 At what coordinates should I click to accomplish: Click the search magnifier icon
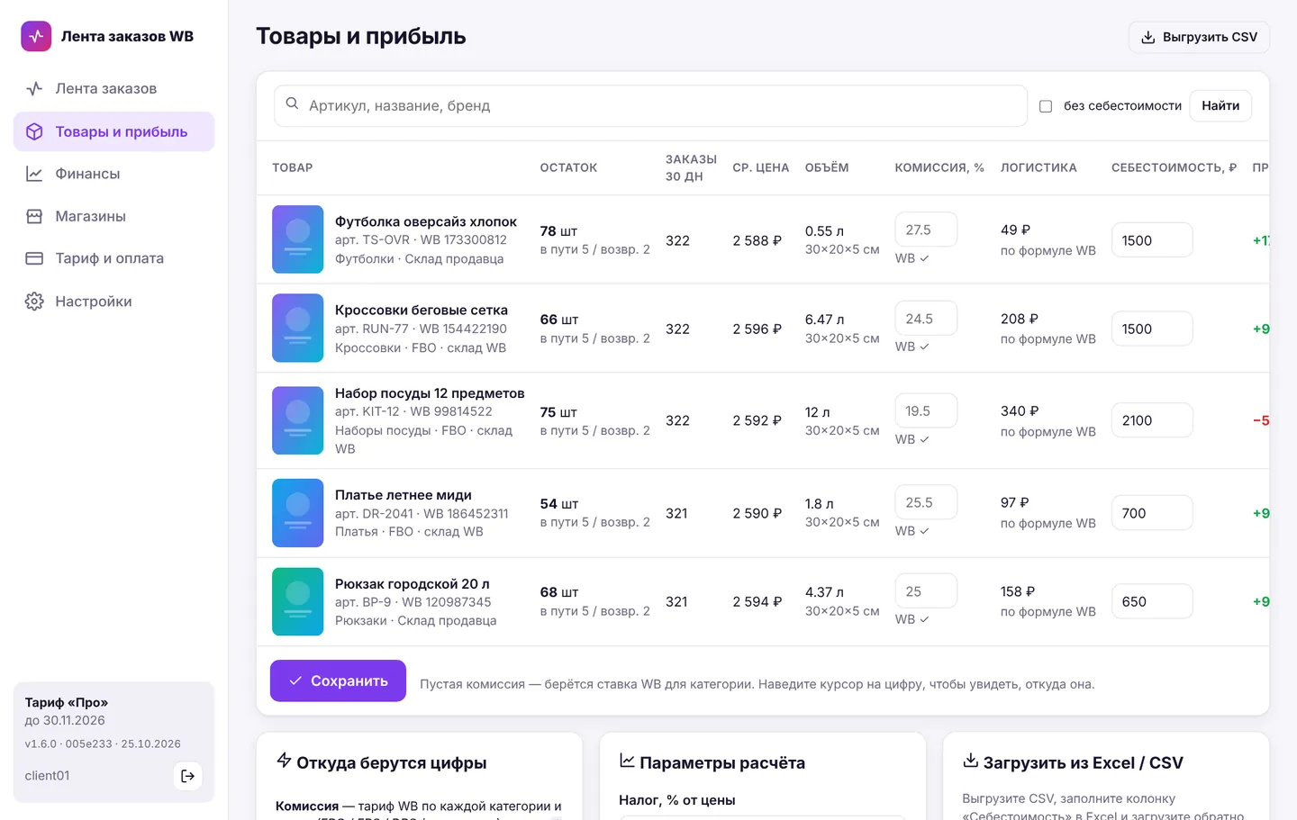292,104
